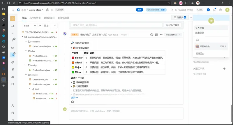
Task: Open more options ellipsis on AI comment
Action: pos(161,35)
